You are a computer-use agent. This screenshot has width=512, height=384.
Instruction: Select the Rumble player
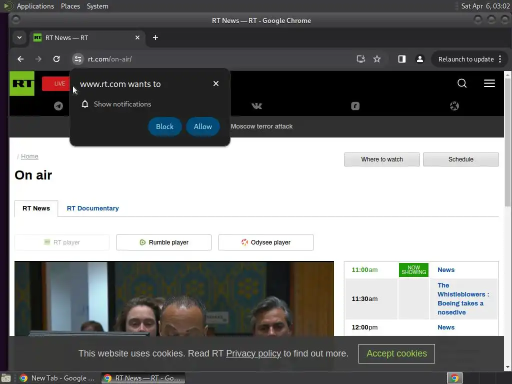[x=164, y=242]
